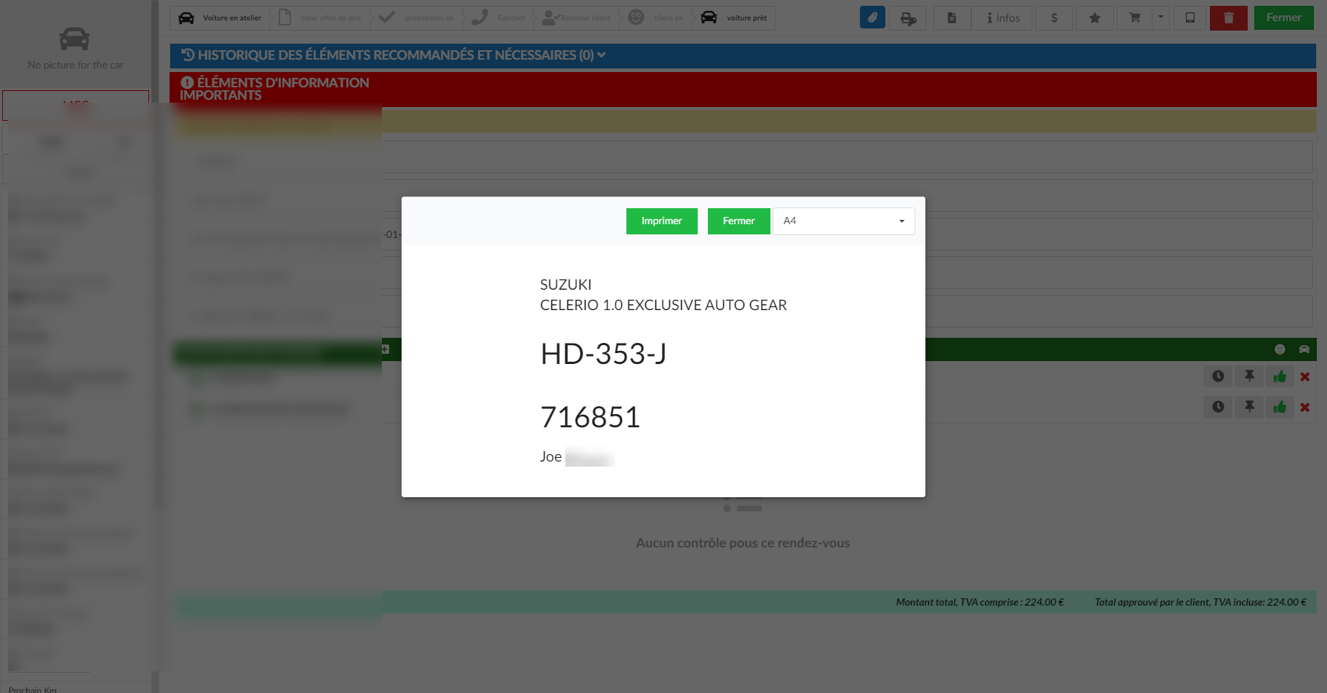Select the créer offre de prix step

pos(320,18)
